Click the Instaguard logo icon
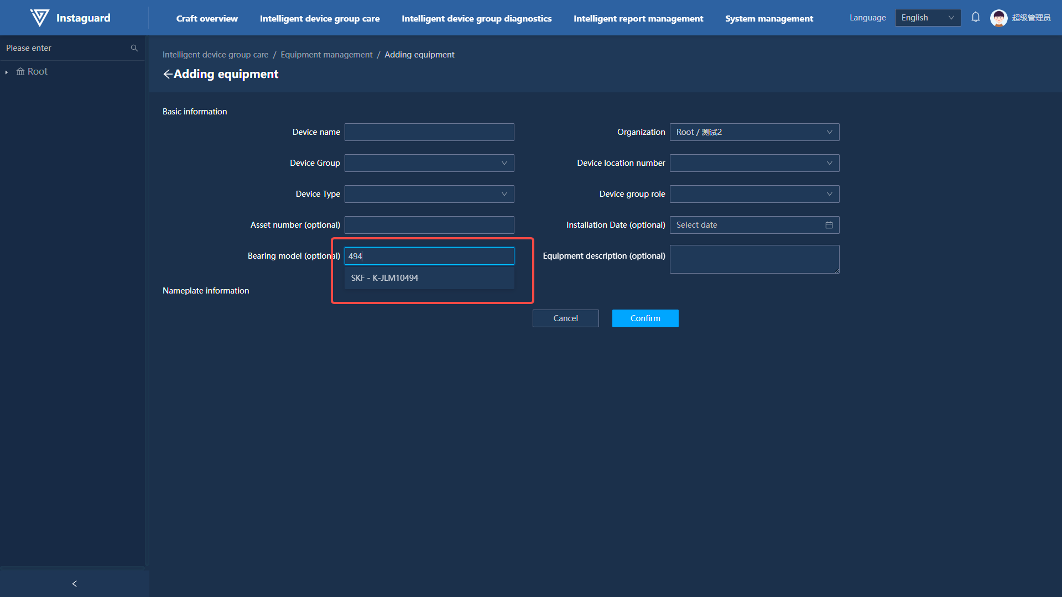 [39, 18]
